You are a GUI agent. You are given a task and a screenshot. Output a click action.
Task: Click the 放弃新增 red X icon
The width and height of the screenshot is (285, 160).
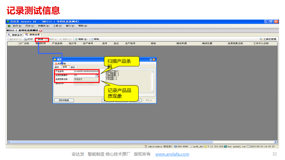(x=56, y=63)
